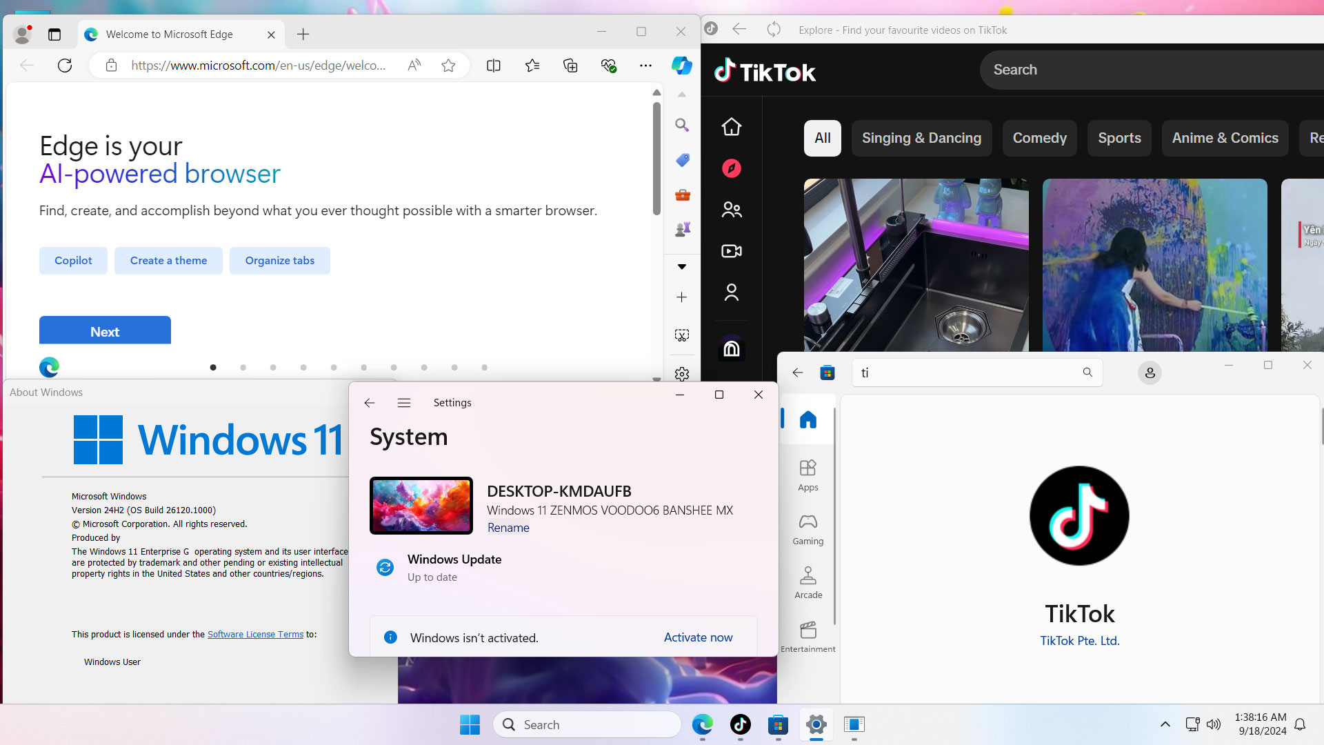The width and height of the screenshot is (1324, 745).
Task: Open TikTok Explore compass icon
Action: point(732,168)
